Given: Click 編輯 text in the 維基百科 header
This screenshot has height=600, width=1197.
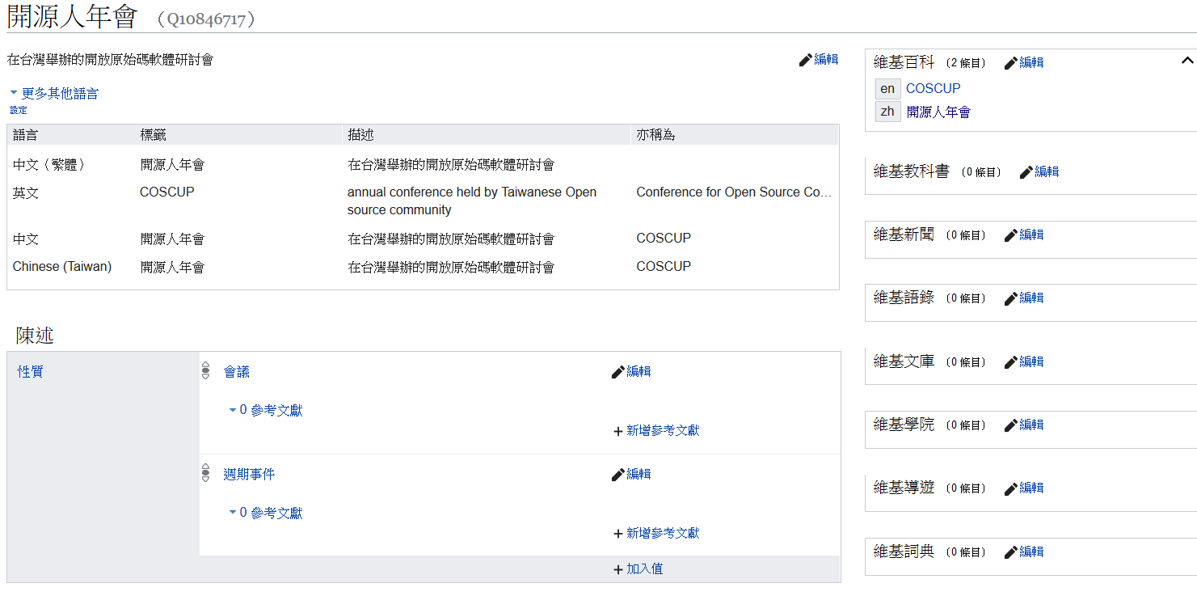Looking at the screenshot, I should click(x=1031, y=62).
